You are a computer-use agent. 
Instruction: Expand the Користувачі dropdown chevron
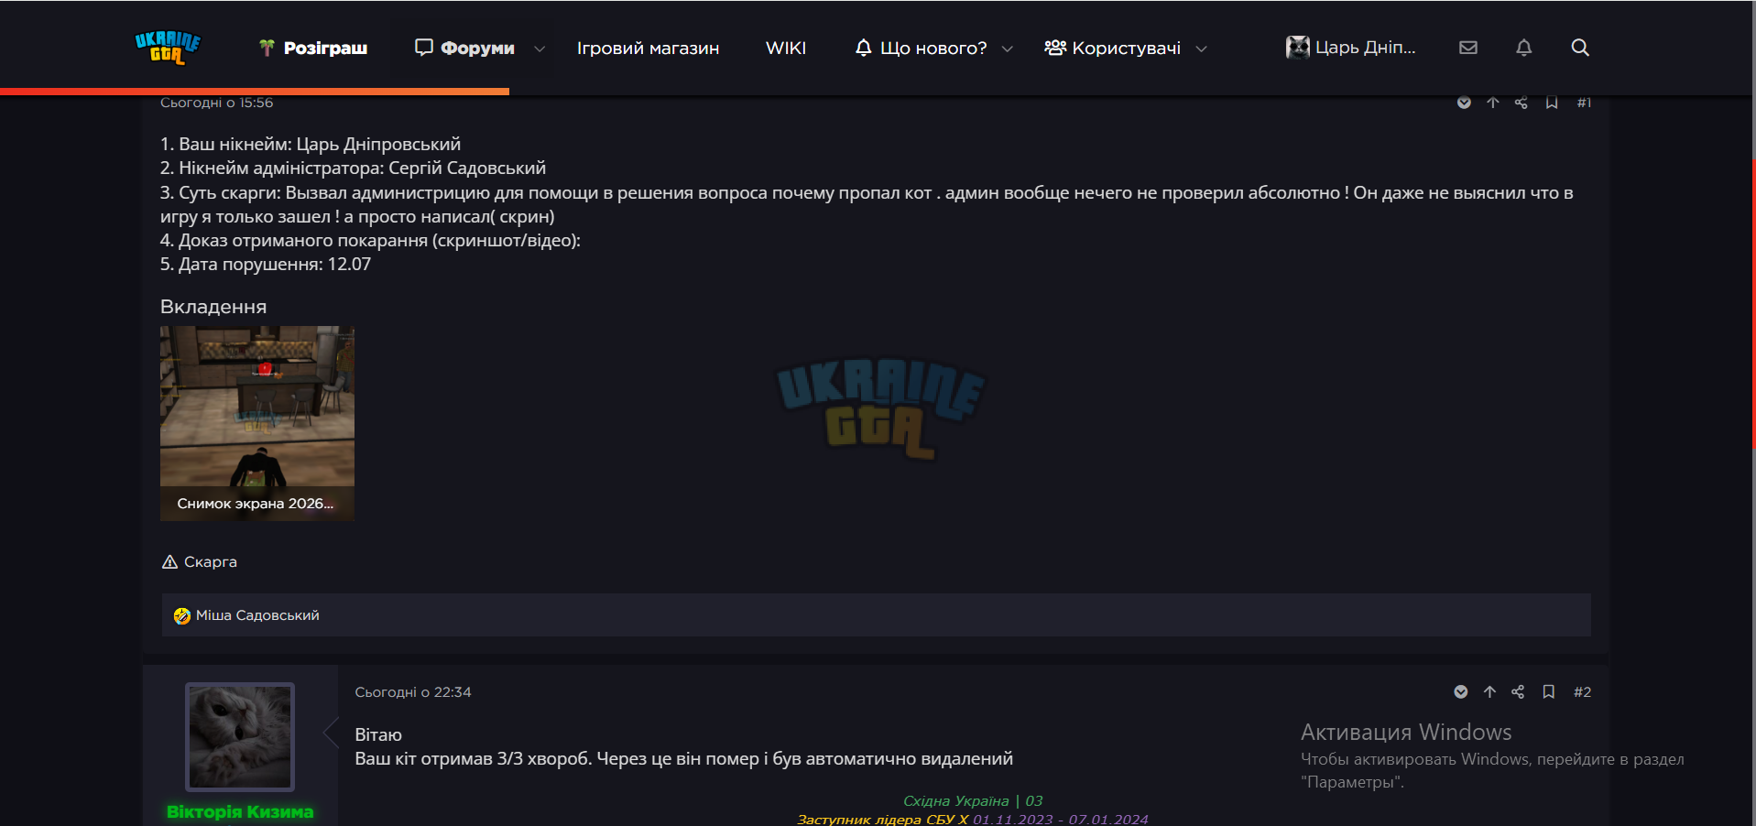pos(1202,49)
